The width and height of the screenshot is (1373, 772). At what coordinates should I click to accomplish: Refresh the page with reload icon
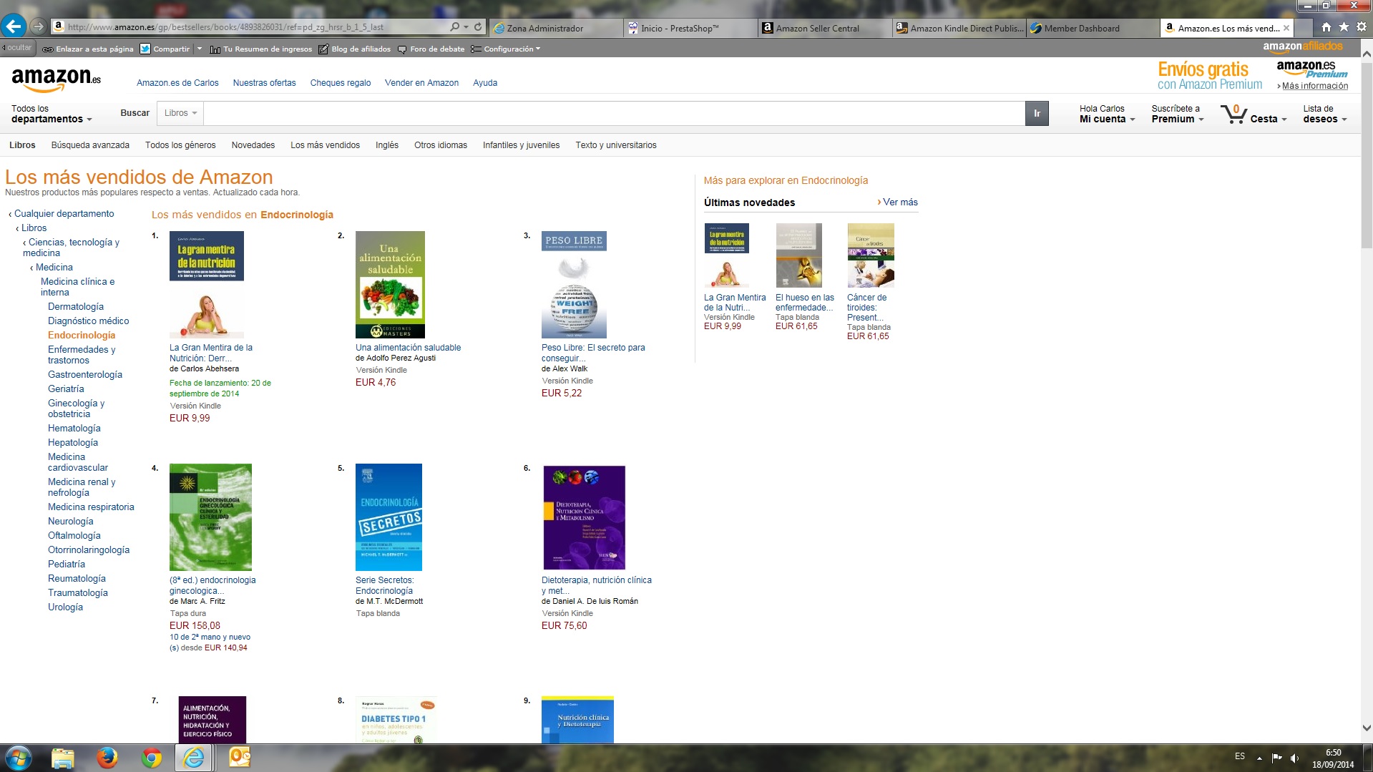[478, 27]
